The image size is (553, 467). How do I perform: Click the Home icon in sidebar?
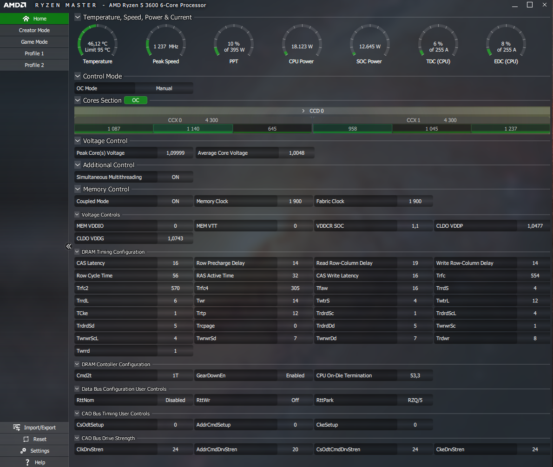(26, 19)
